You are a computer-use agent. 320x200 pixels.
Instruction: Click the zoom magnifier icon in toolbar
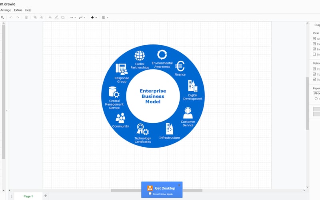point(2,18)
